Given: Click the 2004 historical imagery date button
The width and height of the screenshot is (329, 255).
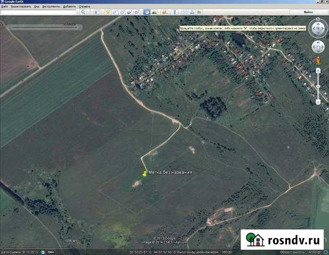Looking at the screenshot, I should pyautogui.click(x=51, y=251).
